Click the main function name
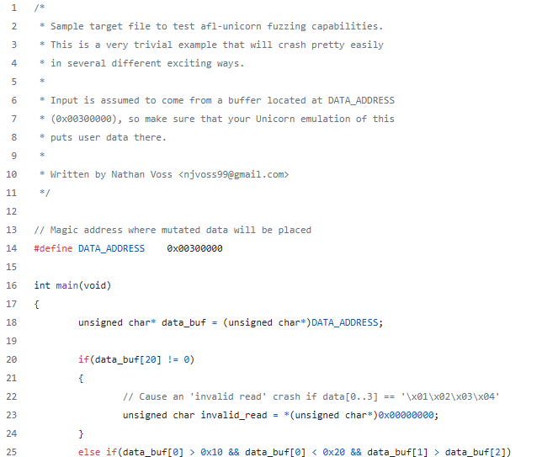Image resolution: width=542 pixels, height=457 pixels. 67,285
